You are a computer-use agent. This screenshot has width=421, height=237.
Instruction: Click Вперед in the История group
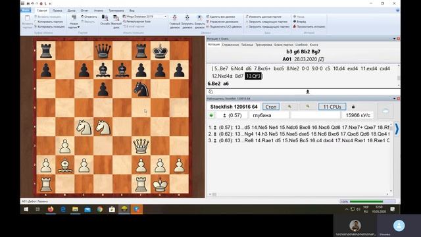[x=299, y=22]
